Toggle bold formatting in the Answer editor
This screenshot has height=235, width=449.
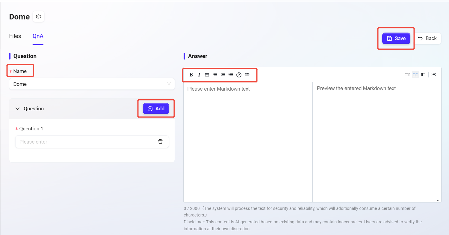coord(191,75)
